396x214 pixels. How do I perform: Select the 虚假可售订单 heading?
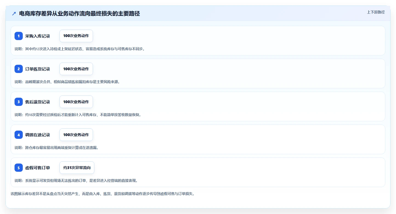[38, 168]
